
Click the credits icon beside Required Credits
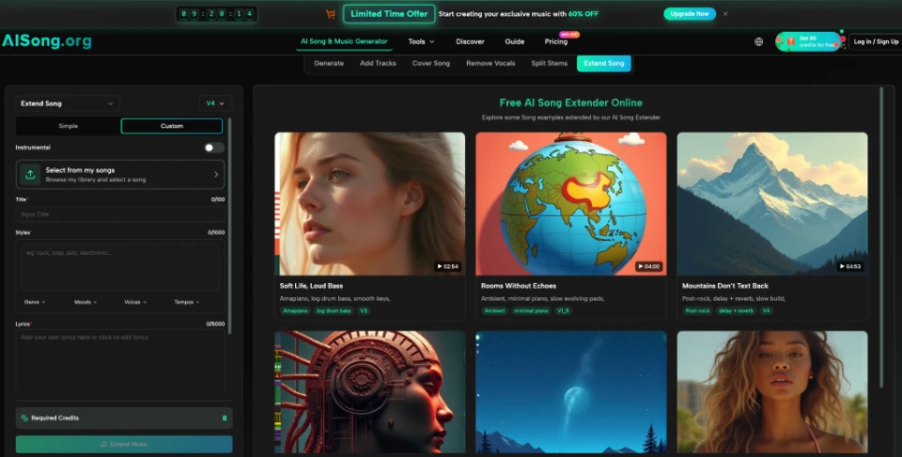click(24, 418)
